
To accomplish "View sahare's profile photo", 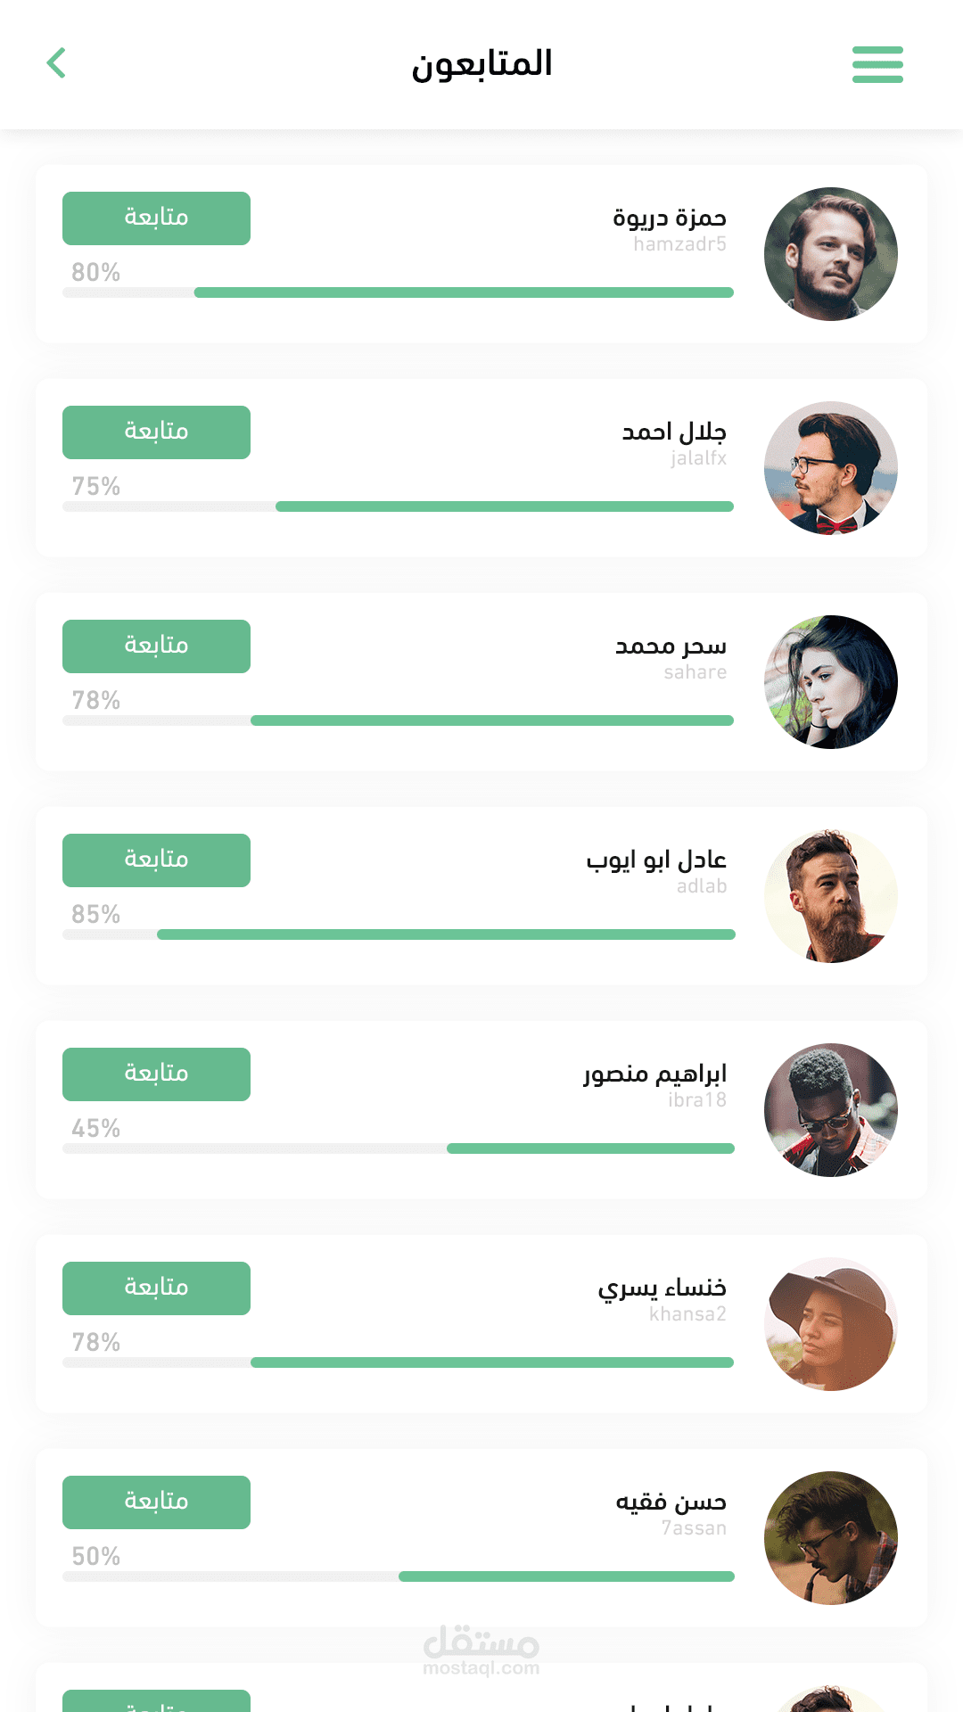I will click(830, 682).
